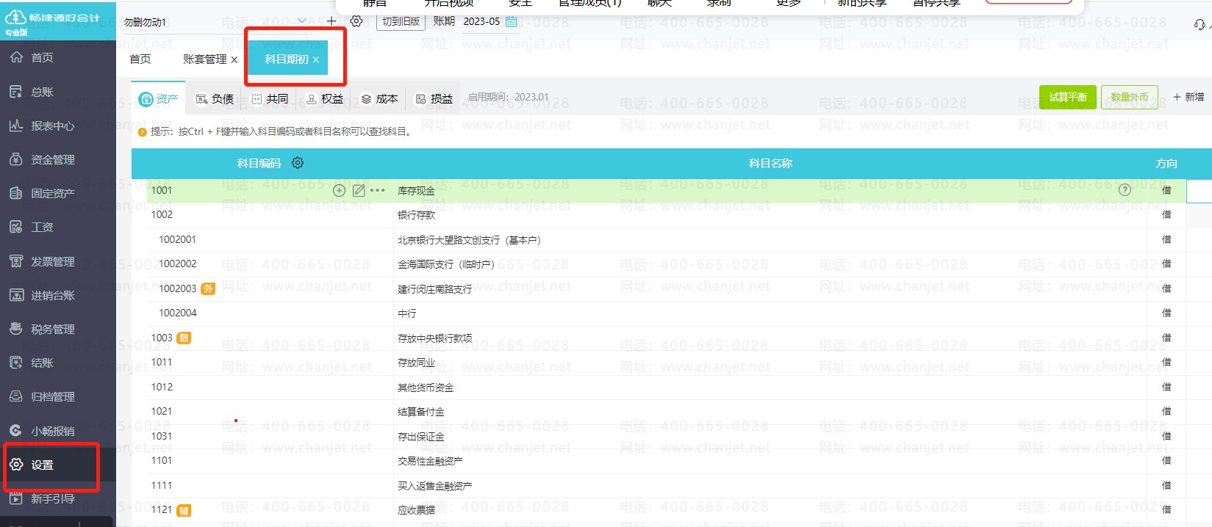The image size is (1212, 527).
Task: Click the 辅 badge on account 1121
Action: pos(184,510)
